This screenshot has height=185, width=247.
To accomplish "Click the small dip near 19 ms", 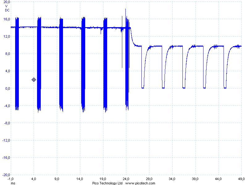I will 101,31.
